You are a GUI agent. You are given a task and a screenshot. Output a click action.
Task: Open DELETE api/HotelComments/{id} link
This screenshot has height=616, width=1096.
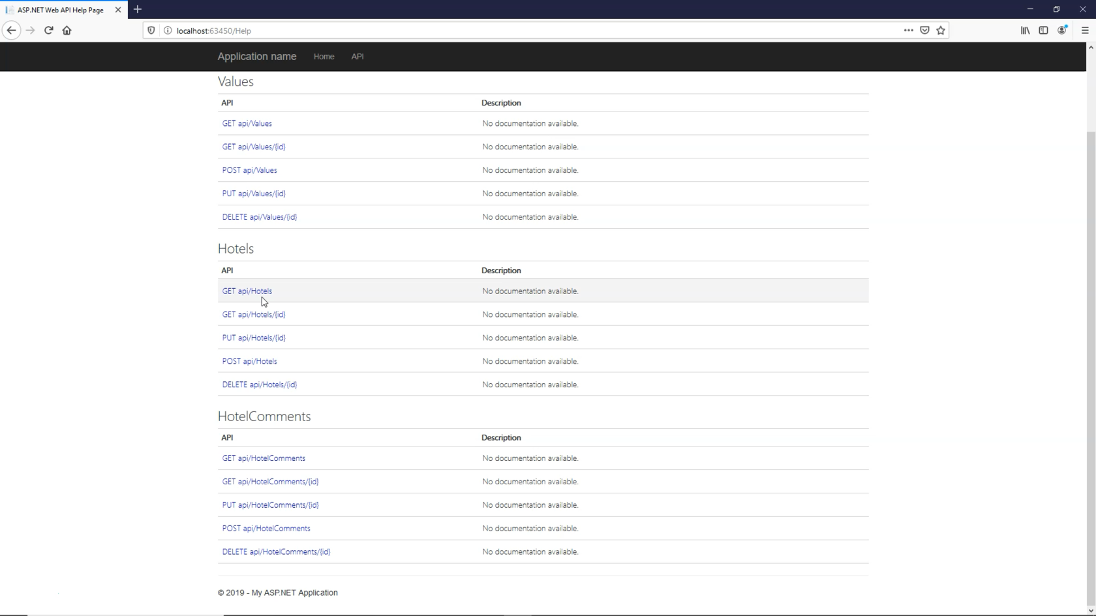(276, 552)
